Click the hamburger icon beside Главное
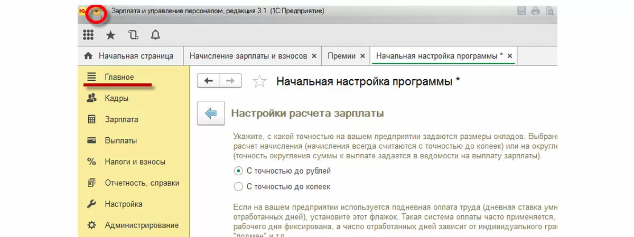634x237 pixels. pos(91,77)
